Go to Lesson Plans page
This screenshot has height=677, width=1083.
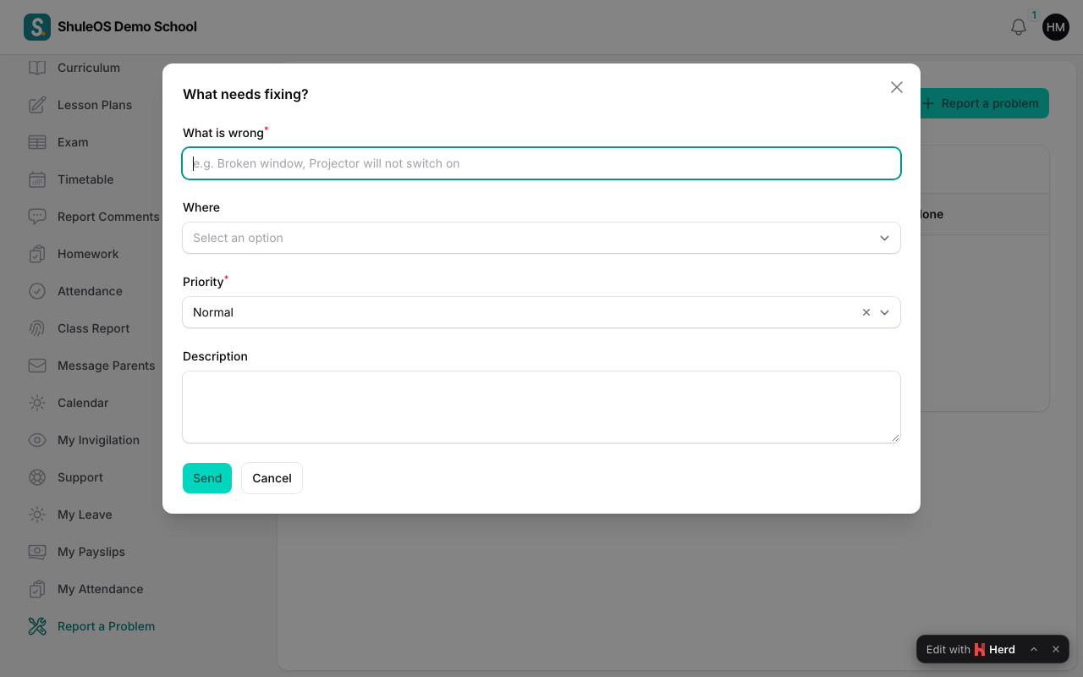pos(95,105)
